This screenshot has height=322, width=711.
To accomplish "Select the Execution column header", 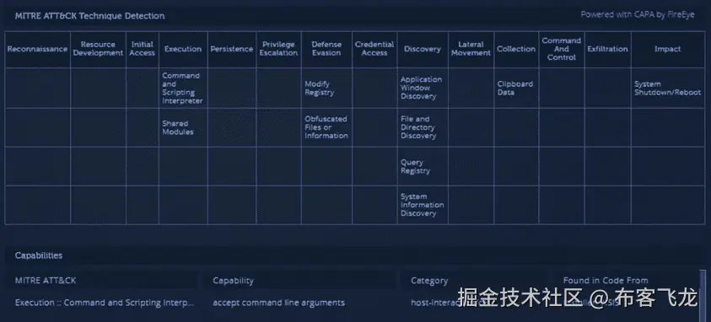I will click(183, 49).
